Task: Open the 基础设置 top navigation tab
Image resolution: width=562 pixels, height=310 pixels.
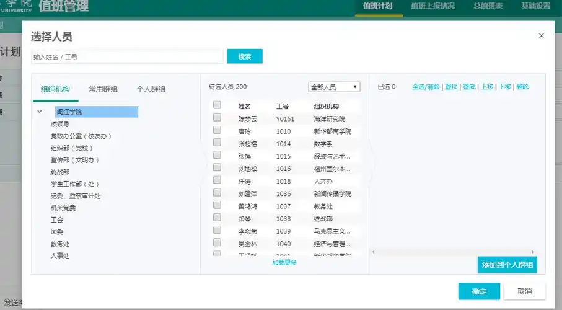Action: (536, 6)
